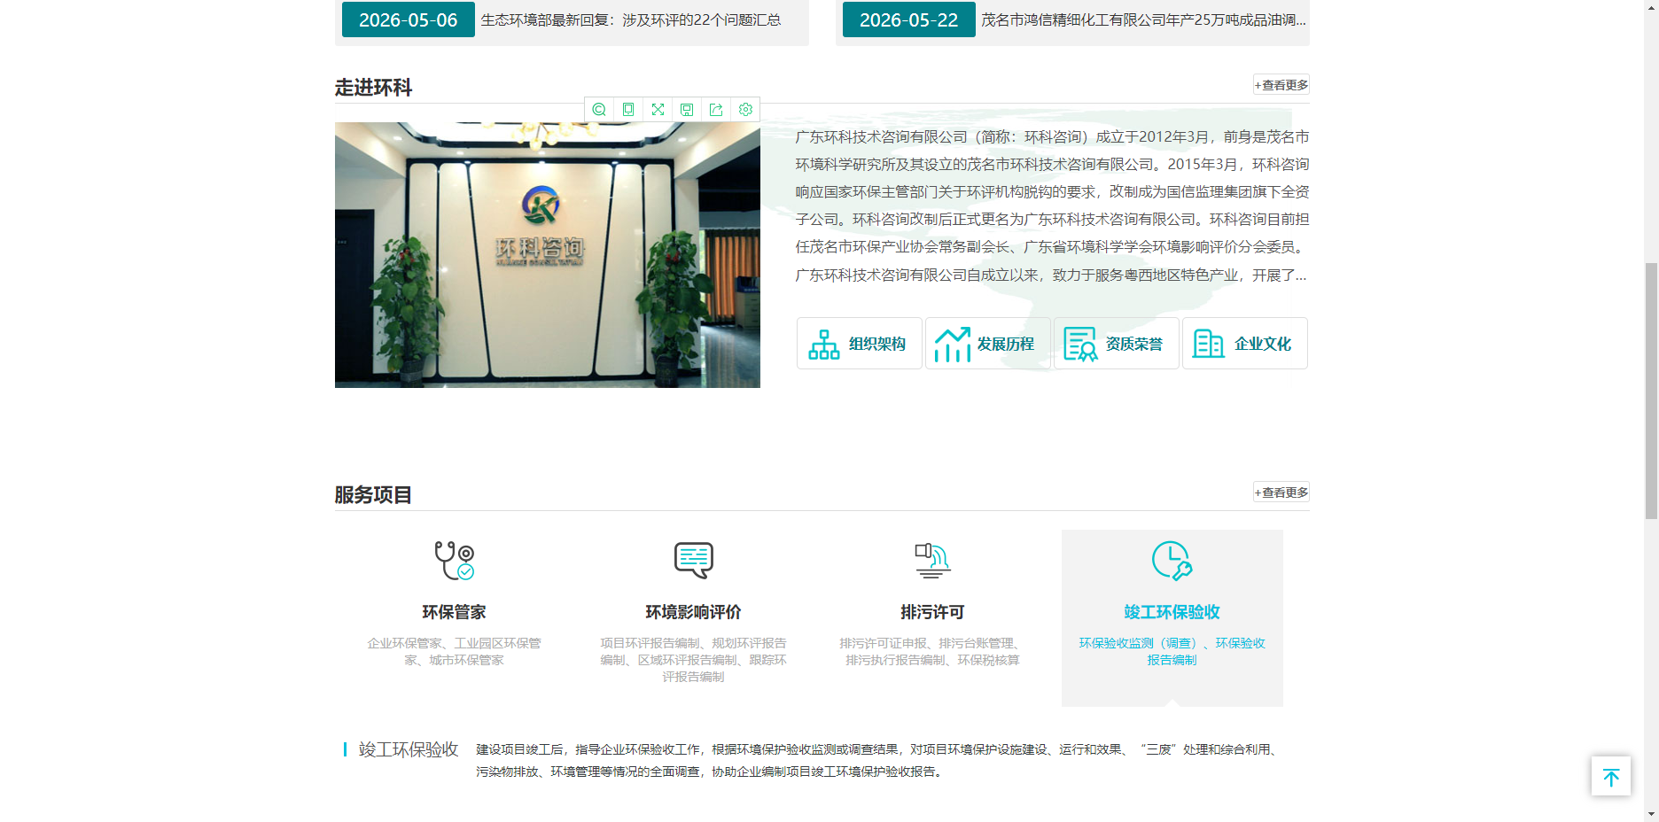
Task: Open news item dated 2026-05-22
Action: [x=1143, y=19]
